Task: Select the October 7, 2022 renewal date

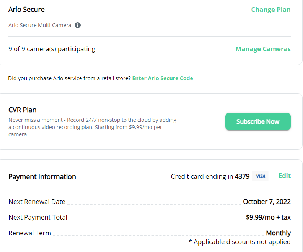Action: coord(267,202)
